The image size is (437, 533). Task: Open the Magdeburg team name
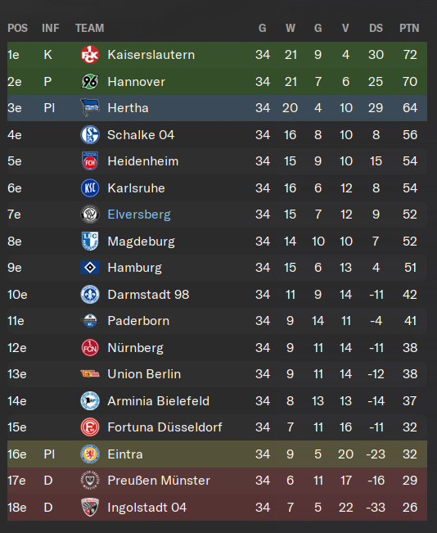coord(141,242)
